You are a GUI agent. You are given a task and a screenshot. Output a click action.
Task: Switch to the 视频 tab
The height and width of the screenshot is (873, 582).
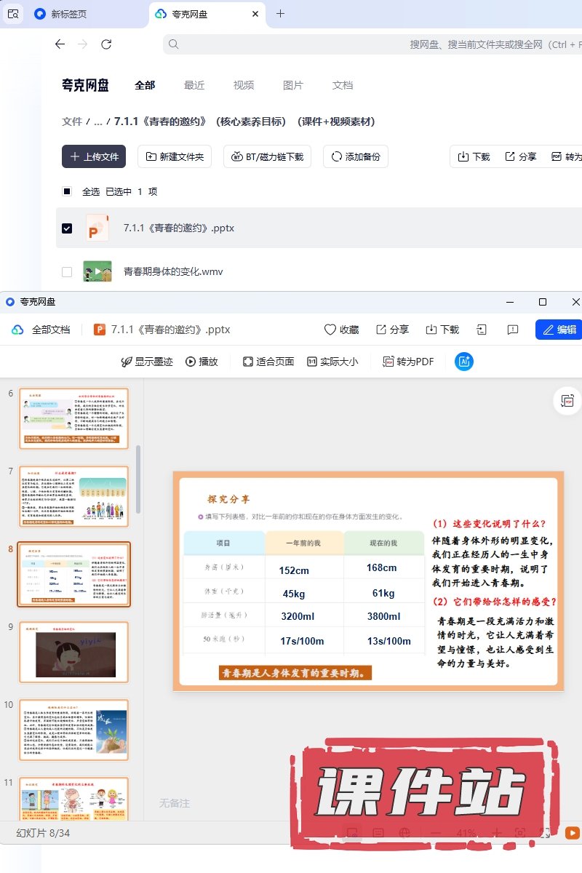(x=244, y=85)
